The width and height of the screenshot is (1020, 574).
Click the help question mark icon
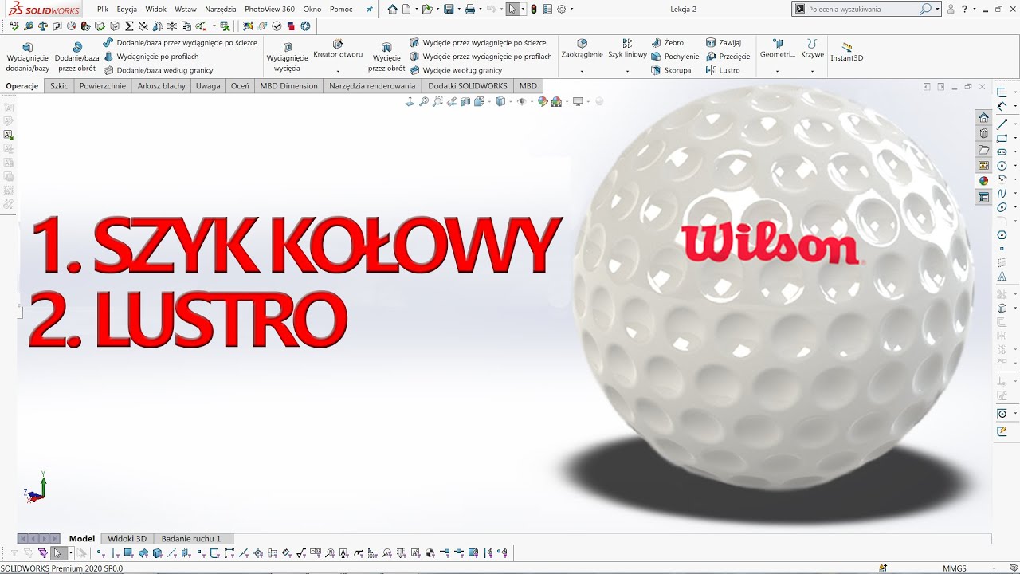click(x=964, y=10)
